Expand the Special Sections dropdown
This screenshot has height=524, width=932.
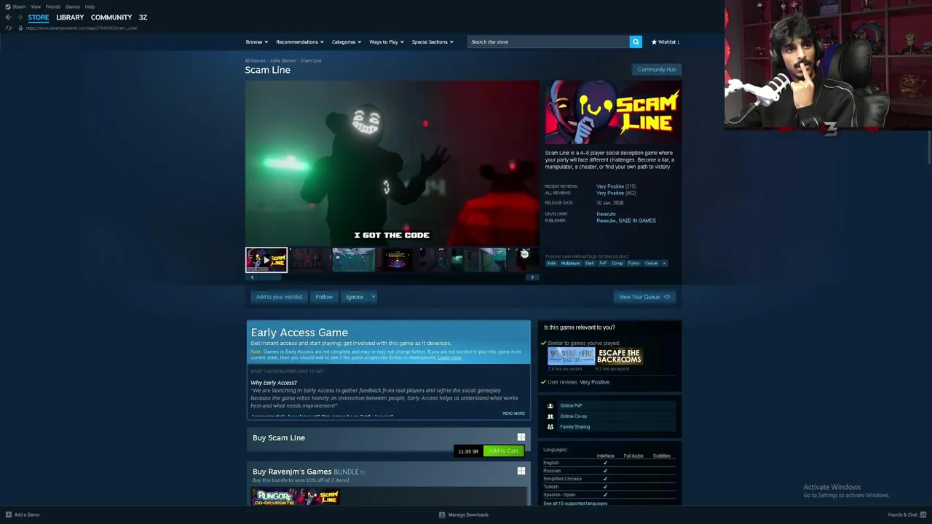[x=433, y=41]
